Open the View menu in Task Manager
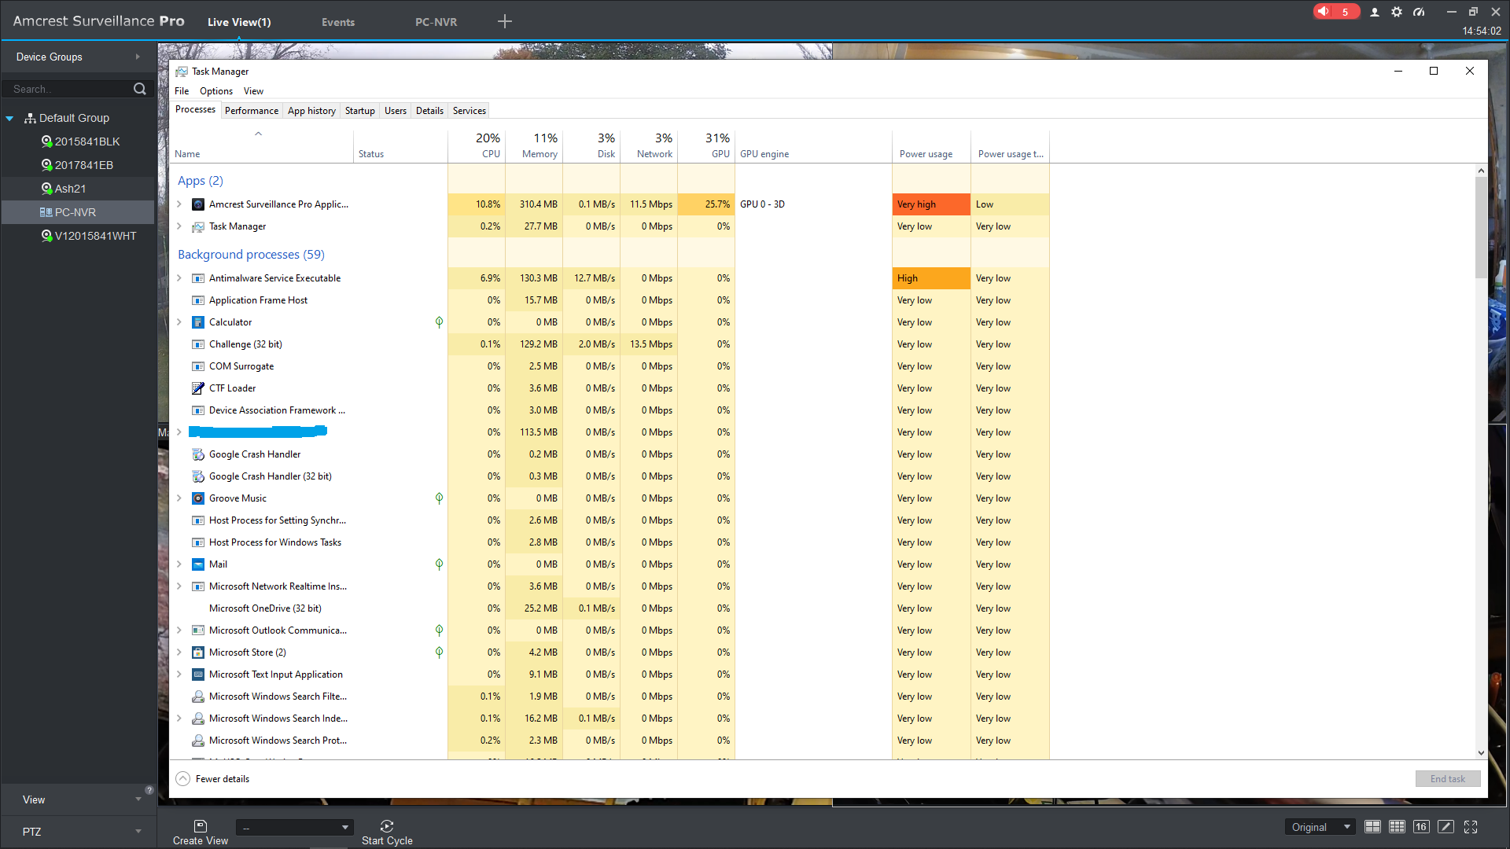 pos(253,91)
